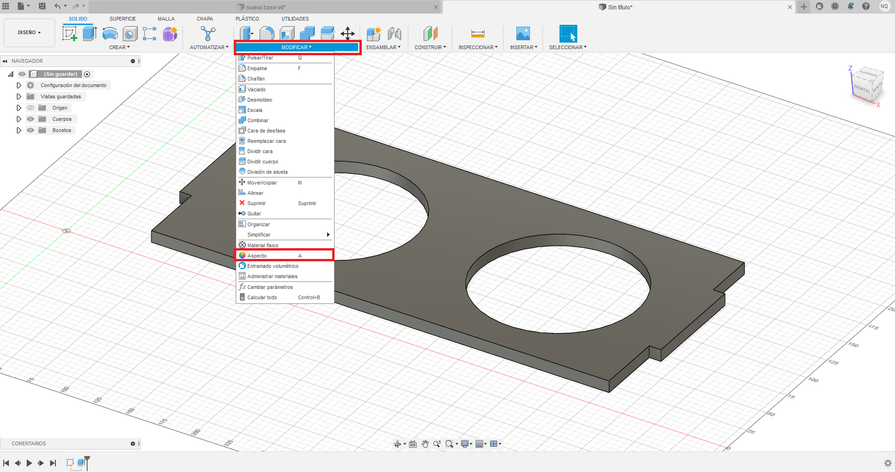Switch to the MALLA tab

(166, 19)
